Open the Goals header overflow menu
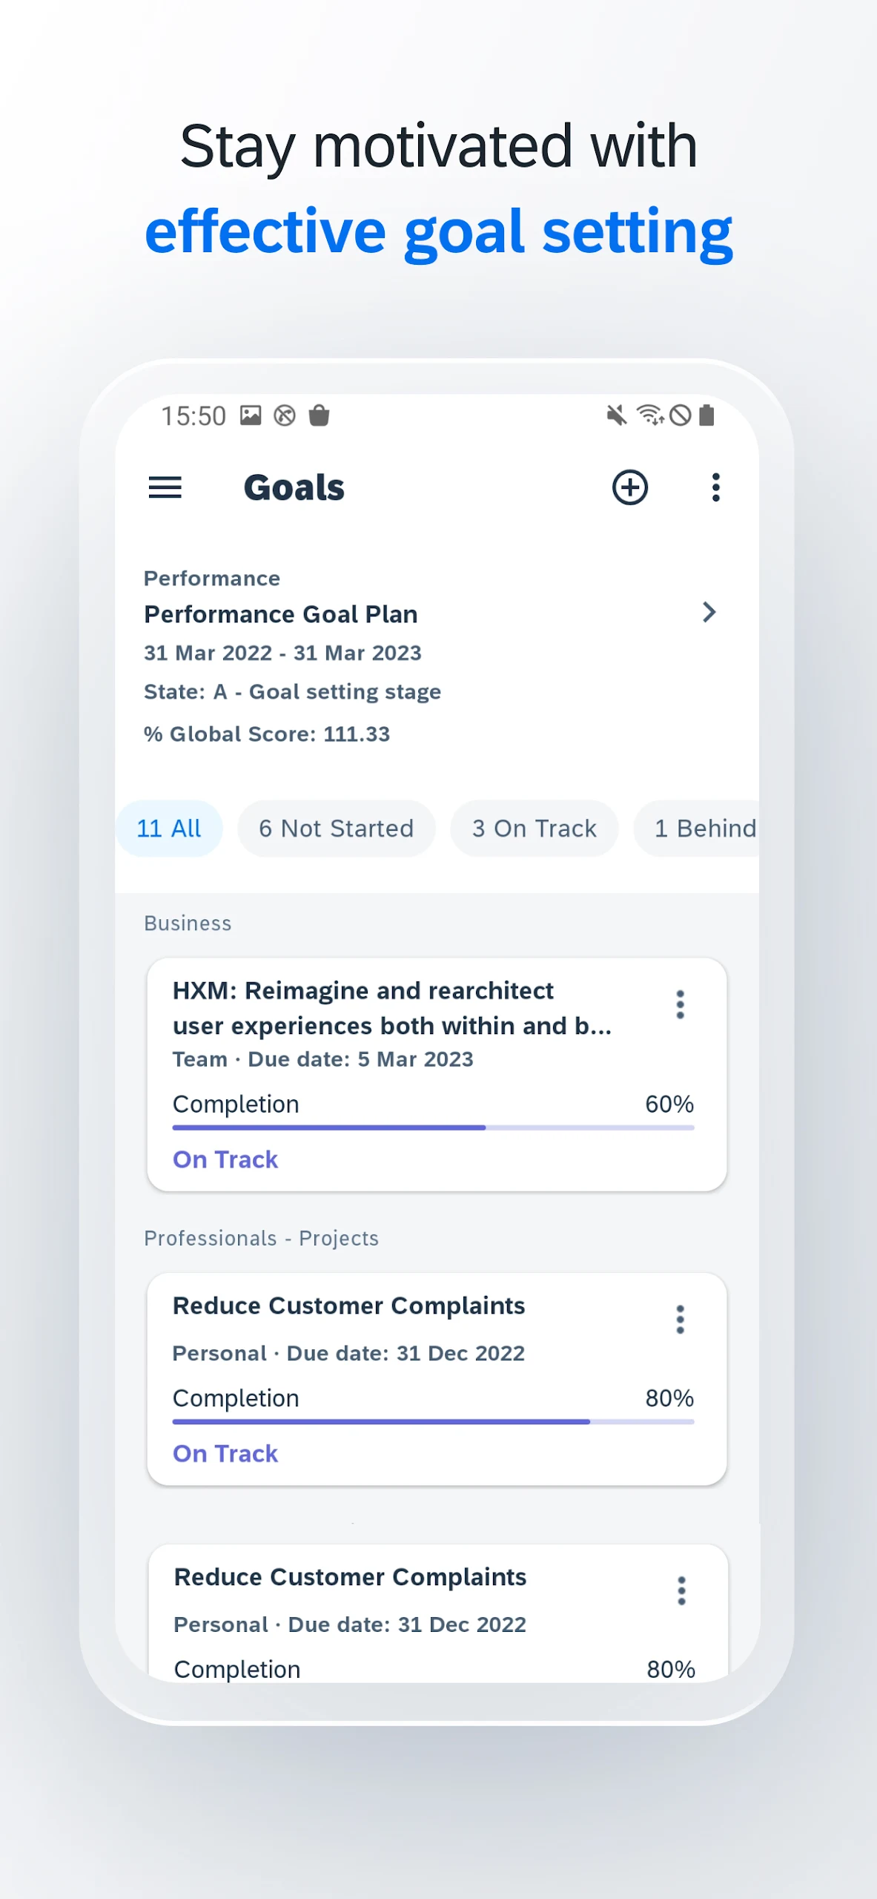877x1899 pixels. coord(715,487)
